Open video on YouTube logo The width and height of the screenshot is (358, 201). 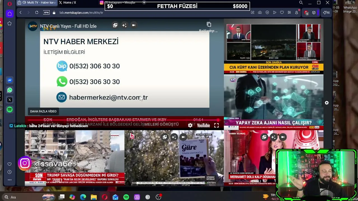203,126
